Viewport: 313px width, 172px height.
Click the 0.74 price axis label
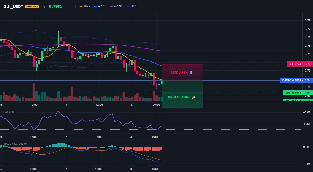pos(307,54)
